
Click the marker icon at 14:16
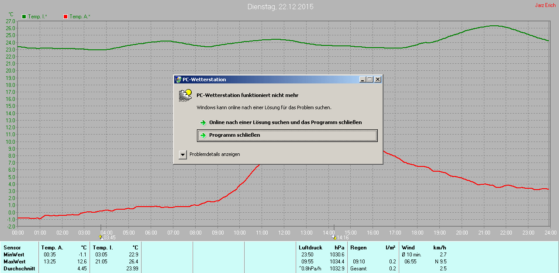coord(335,238)
